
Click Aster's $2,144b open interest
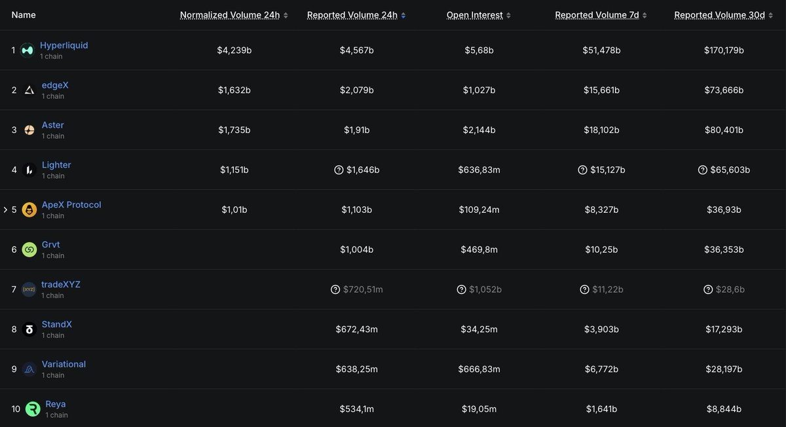point(479,130)
